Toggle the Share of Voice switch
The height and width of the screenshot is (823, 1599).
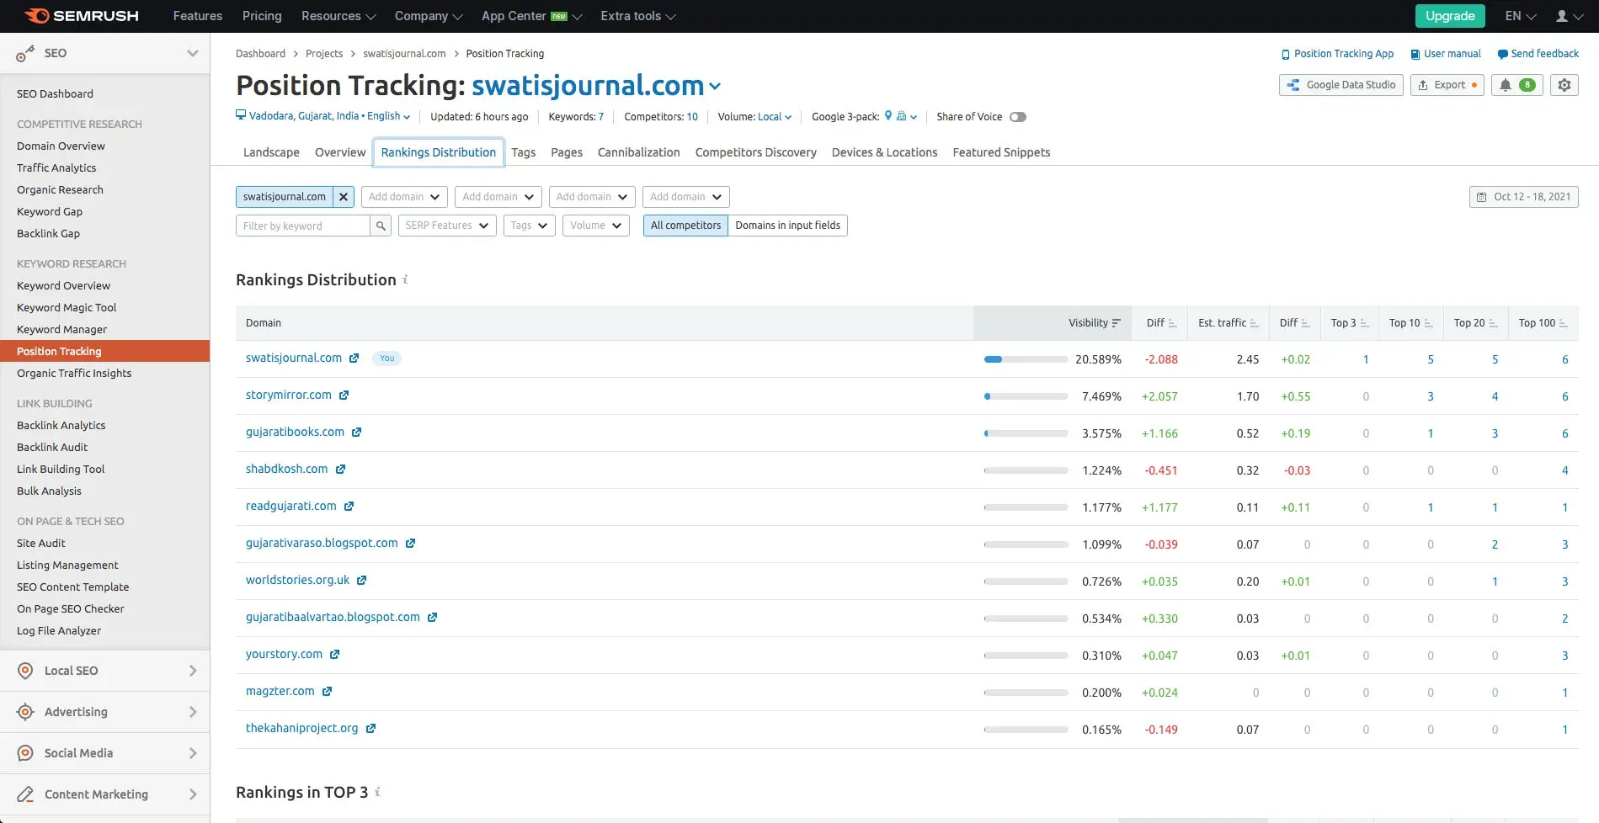tap(1018, 117)
